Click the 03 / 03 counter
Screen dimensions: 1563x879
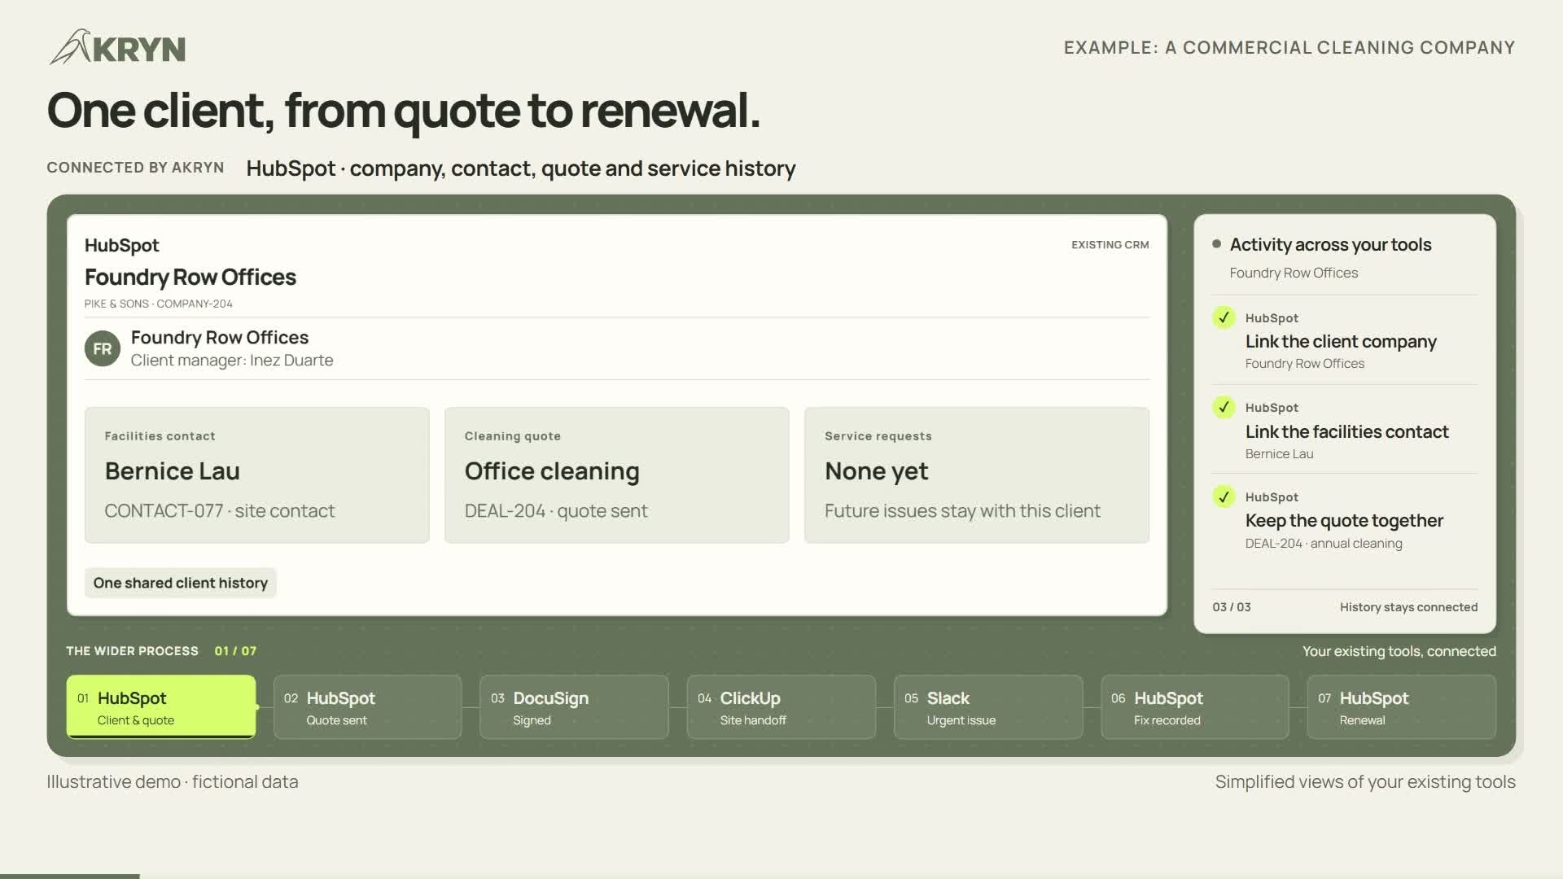pyautogui.click(x=1232, y=607)
